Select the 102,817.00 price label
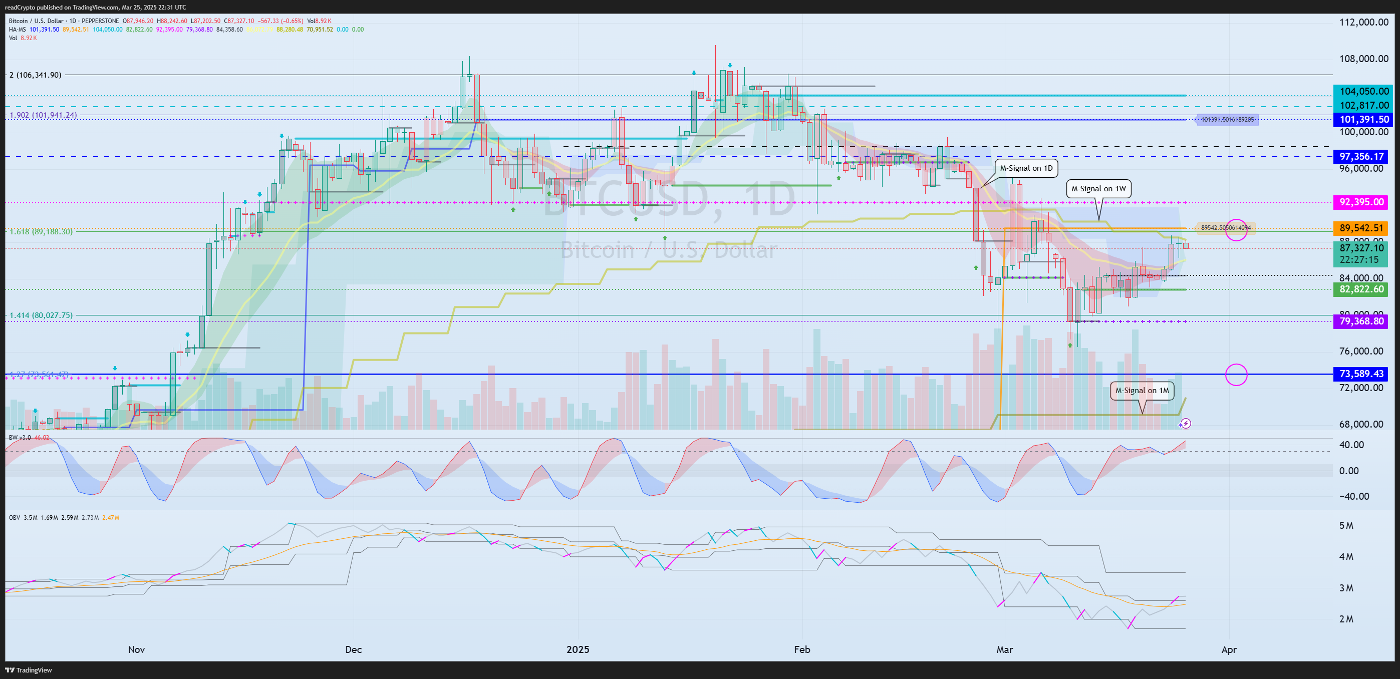 pos(1363,105)
